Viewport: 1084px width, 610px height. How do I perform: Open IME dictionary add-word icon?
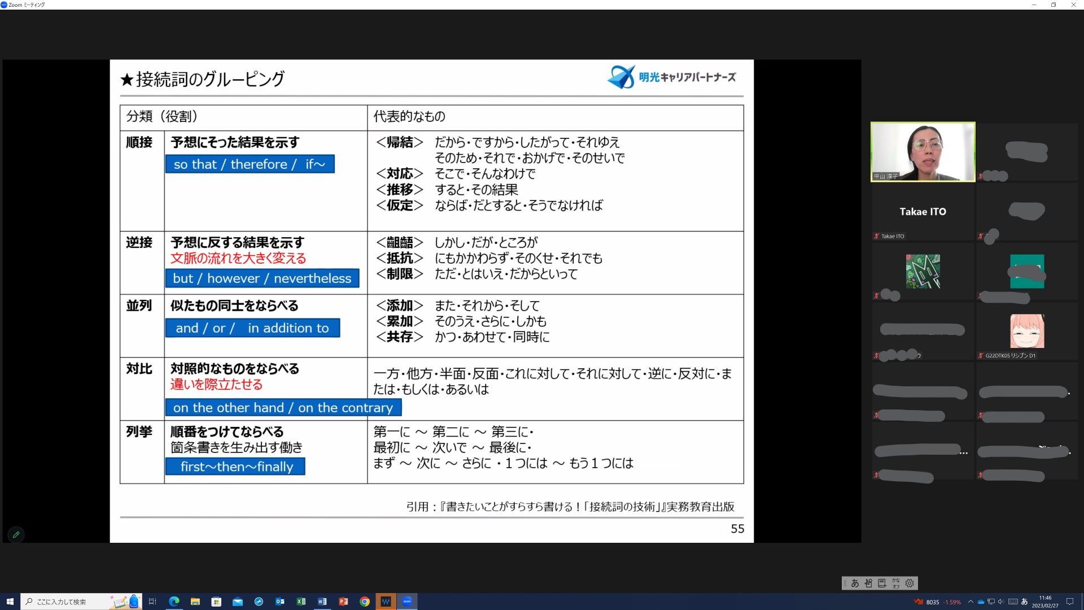coord(882,583)
